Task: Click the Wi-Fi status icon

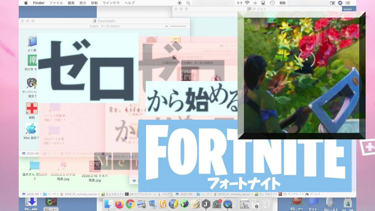Action: coord(247,3)
